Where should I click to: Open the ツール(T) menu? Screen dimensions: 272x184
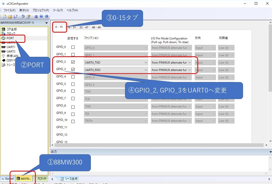(x=58, y=10)
